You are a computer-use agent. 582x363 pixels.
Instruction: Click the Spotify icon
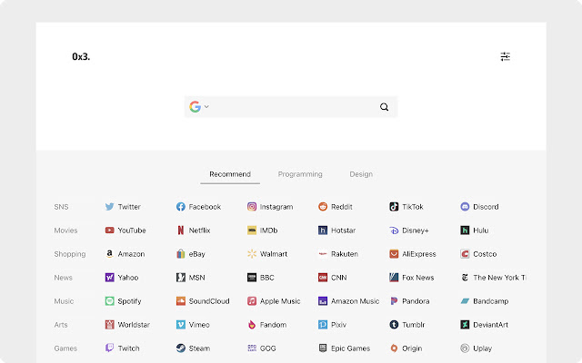pyautogui.click(x=109, y=301)
